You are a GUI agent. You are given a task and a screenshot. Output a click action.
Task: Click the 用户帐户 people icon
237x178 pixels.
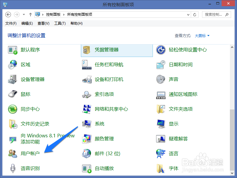12,153
